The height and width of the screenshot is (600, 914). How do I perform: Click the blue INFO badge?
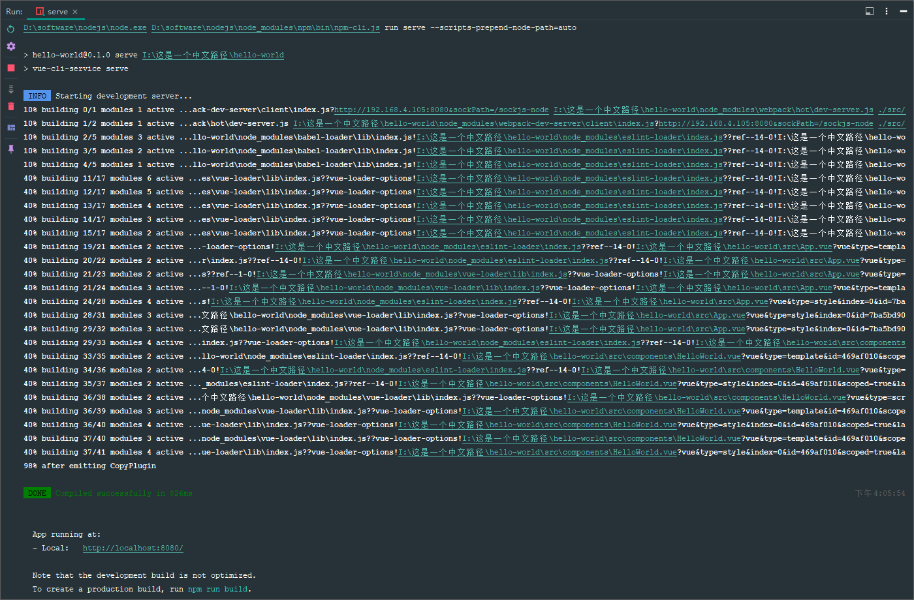pos(37,97)
